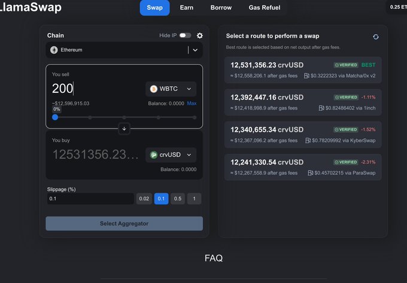The image size is (407, 283).
Task: Click the Slippage input field showing 0.1
Action: (x=90, y=199)
